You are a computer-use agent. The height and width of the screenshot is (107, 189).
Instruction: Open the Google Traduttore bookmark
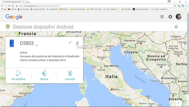pos(38,9)
